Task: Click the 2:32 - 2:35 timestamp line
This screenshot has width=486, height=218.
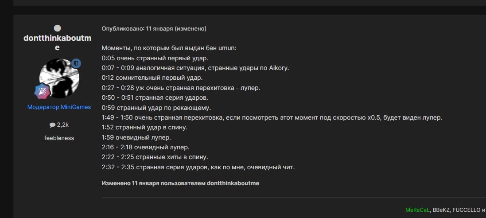Action: coord(198,167)
